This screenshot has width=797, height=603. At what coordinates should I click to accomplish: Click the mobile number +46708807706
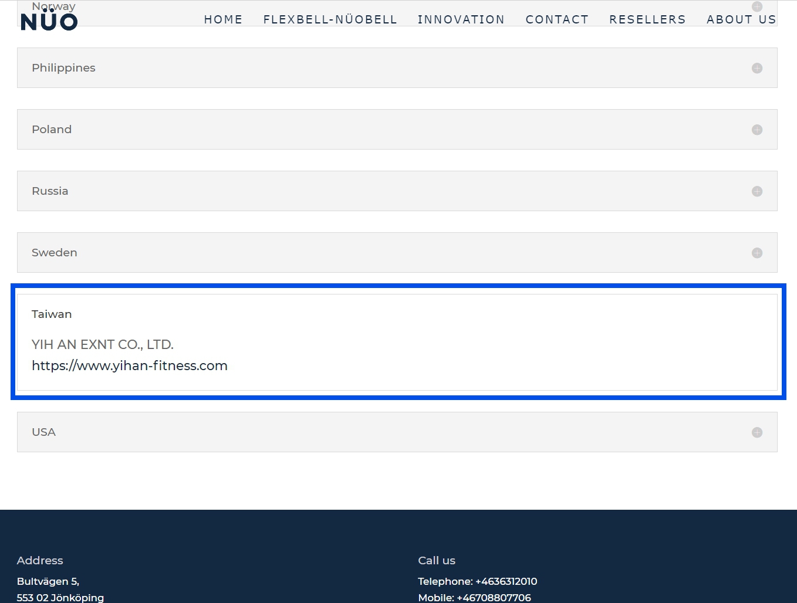494,597
